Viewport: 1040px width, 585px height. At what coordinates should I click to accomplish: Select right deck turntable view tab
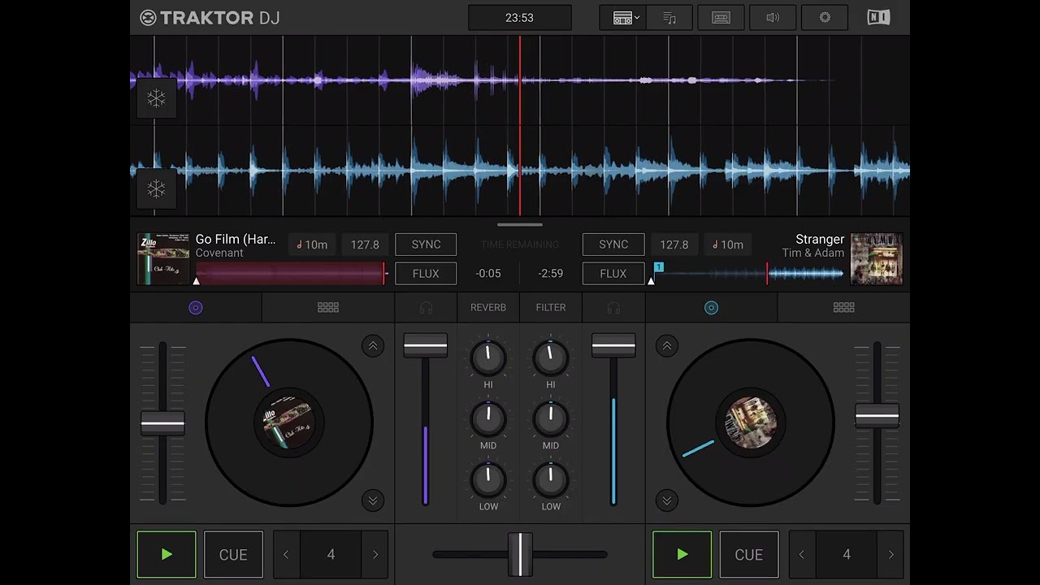[x=711, y=307]
